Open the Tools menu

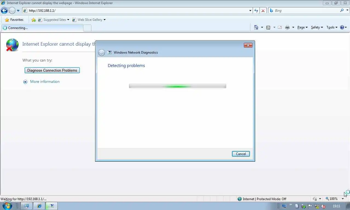click(332, 27)
